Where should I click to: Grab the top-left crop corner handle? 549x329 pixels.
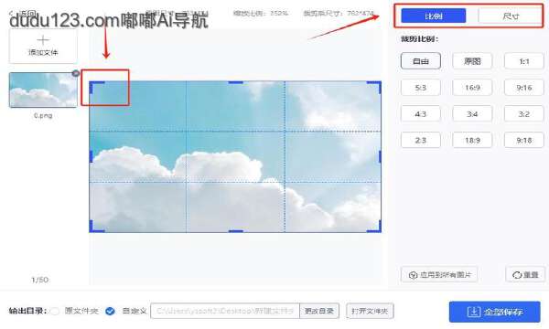95,86
